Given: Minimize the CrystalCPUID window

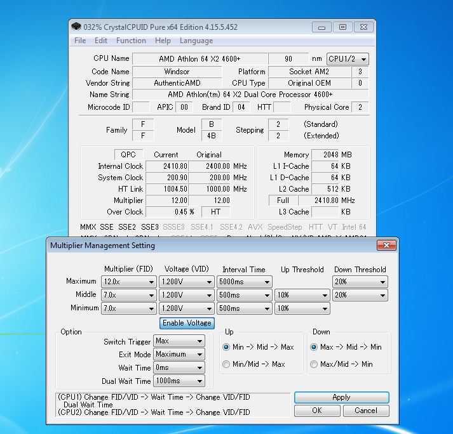Looking at the screenshot, I should pyautogui.click(x=321, y=27).
